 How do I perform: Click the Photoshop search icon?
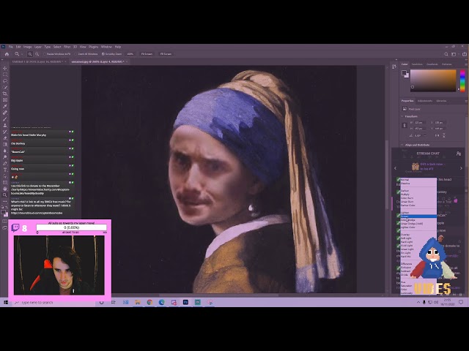(446, 54)
